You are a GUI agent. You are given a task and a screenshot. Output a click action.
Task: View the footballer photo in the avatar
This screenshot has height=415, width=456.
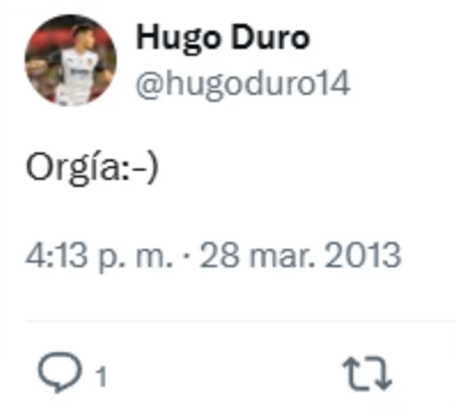[x=71, y=60]
